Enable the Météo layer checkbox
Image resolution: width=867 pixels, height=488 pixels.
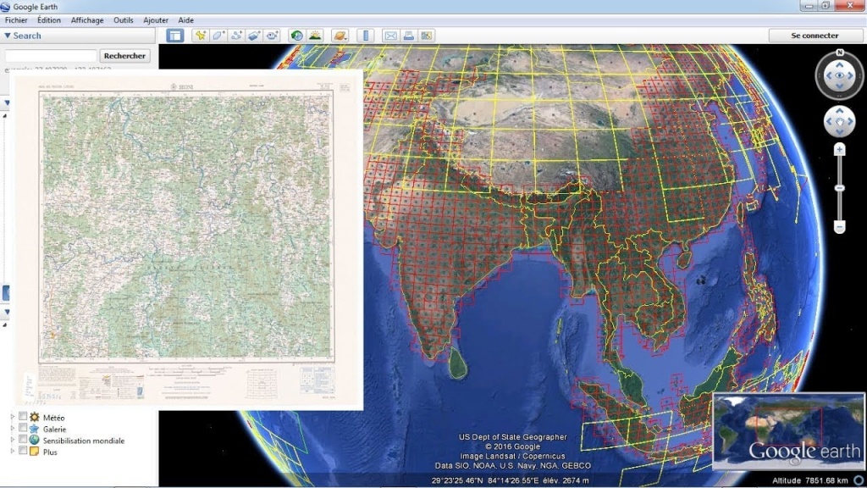pyautogui.click(x=23, y=417)
